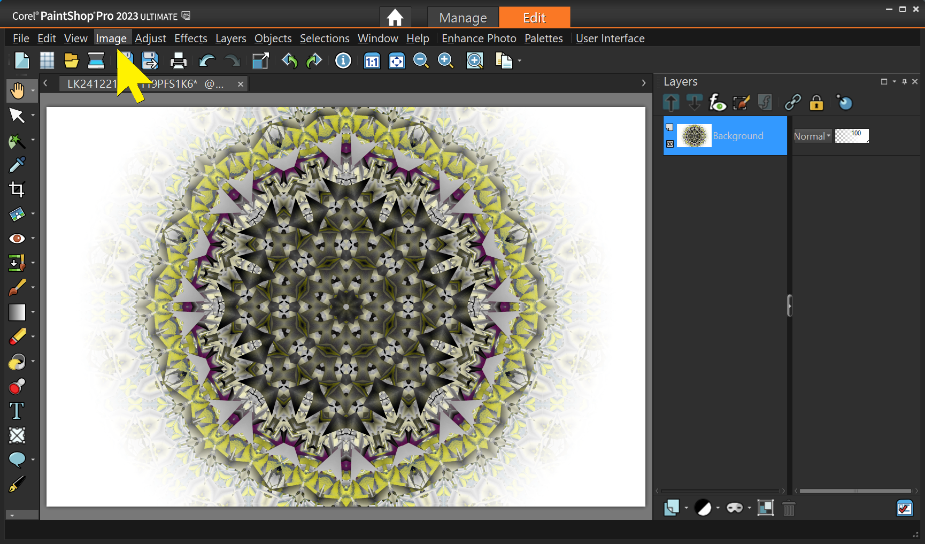This screenshot has height=544, width=925.
Task: Open the Image Information icon
Action: (343, 61)
